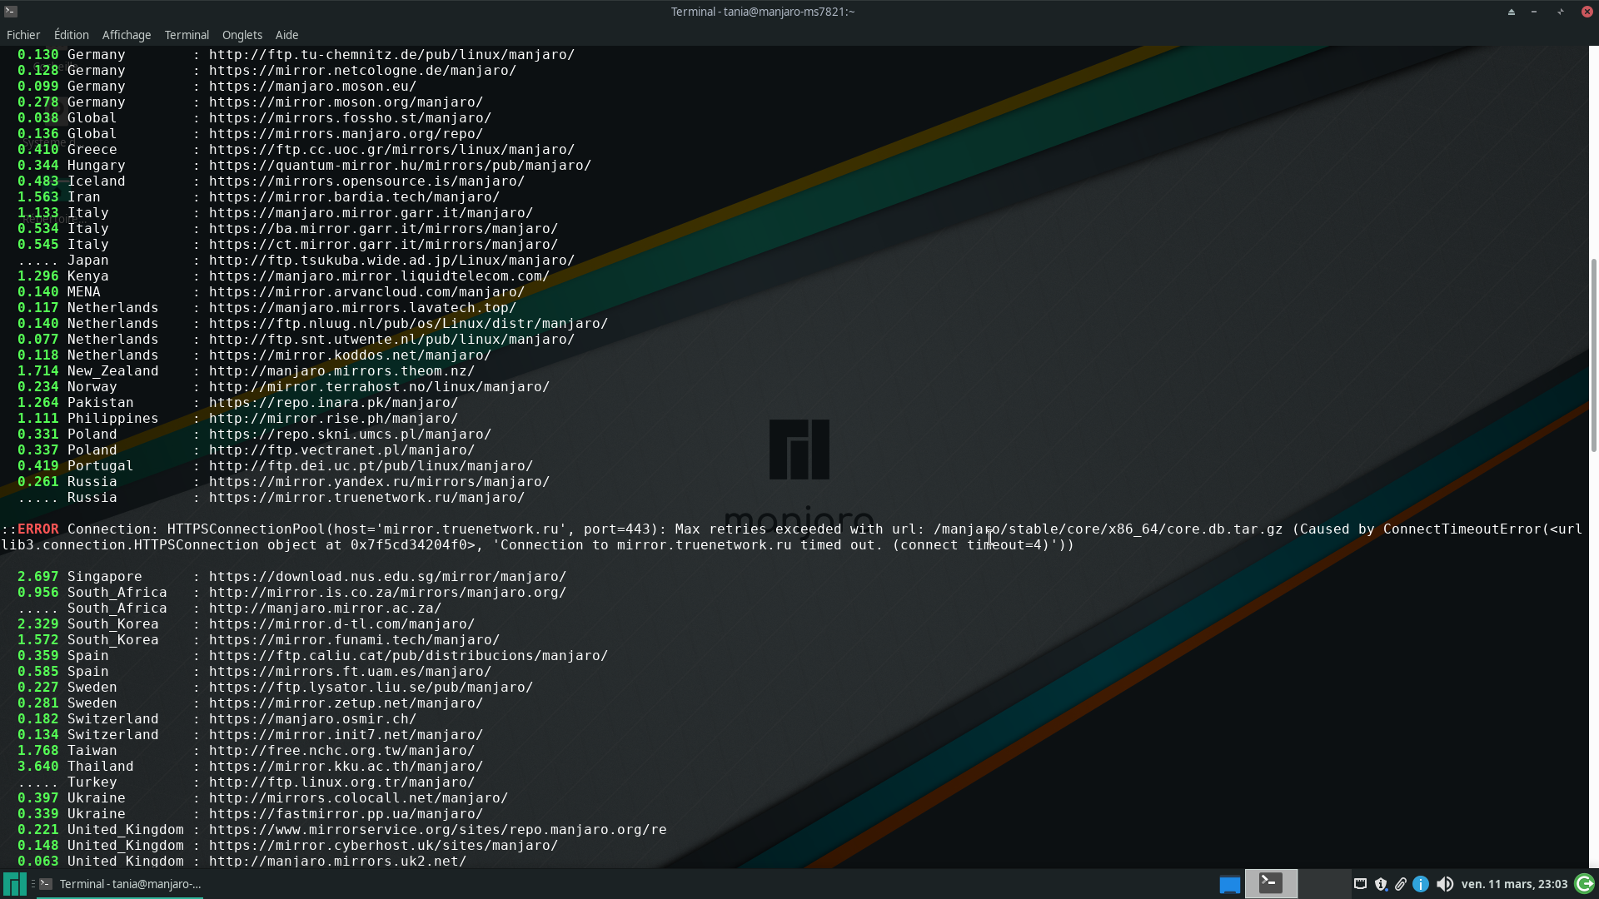Expand the Terminal menu
This screenshot has width=1599, height=899.
tap(187, 35)
